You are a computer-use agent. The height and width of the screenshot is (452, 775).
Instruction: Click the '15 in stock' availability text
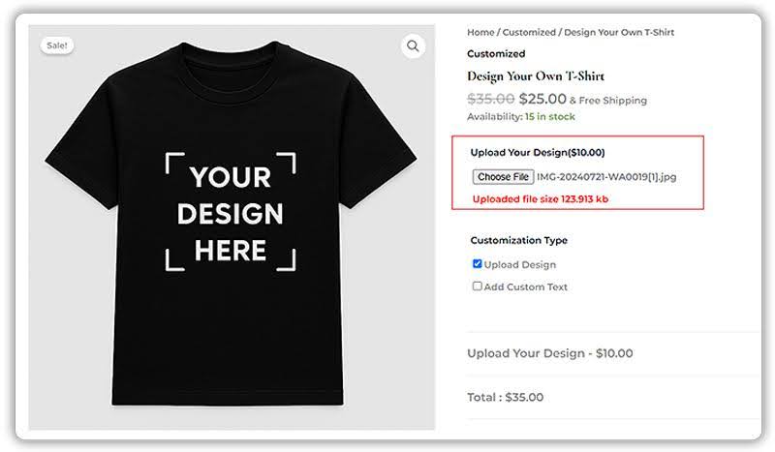tap(549, 116)
